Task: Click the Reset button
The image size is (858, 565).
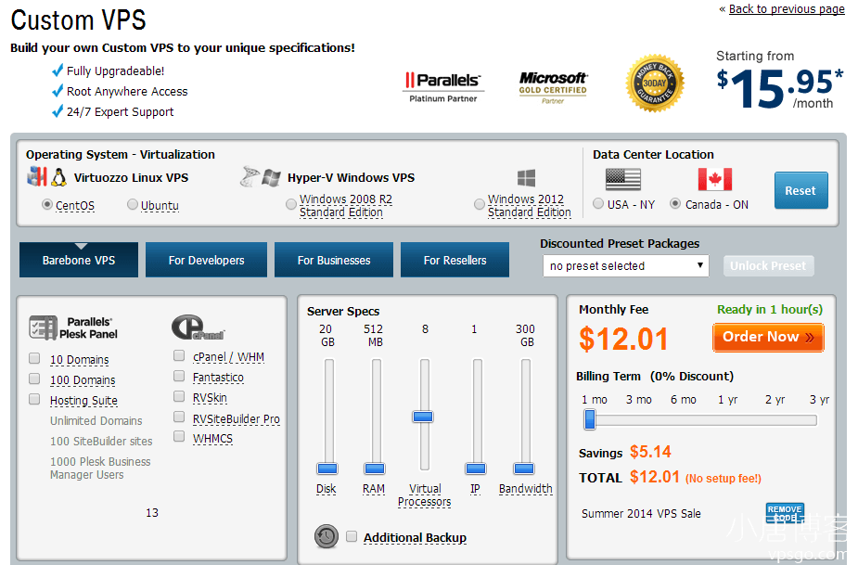Action: (x=800, y=190)
